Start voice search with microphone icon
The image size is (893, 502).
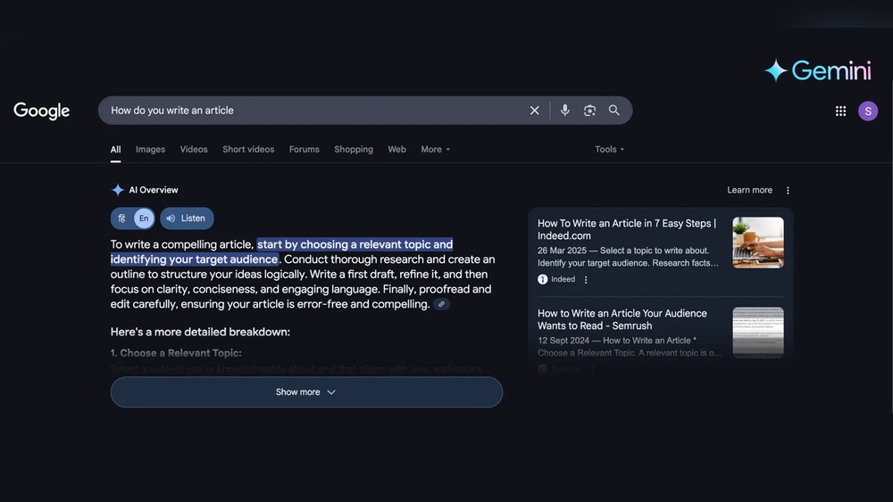pyautogui.click(x=564, y=111)
